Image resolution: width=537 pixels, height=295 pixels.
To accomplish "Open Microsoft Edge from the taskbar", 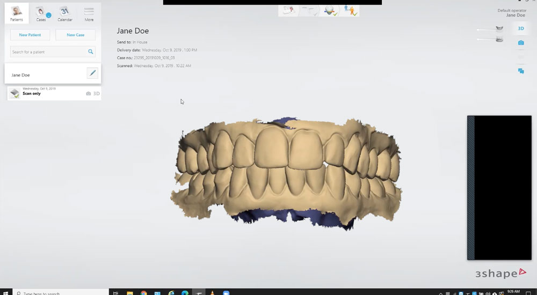I will (185, 293).
